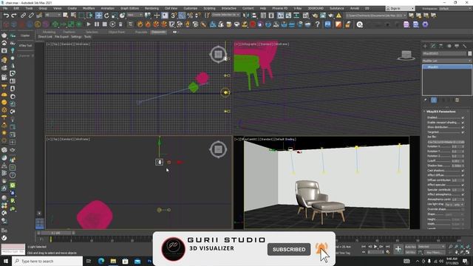473x266 pixels.
Task: Toggle the Enabled checkbox
Action: 463,117
